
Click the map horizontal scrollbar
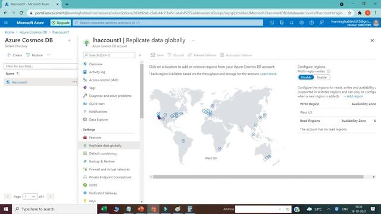(258, 177)
